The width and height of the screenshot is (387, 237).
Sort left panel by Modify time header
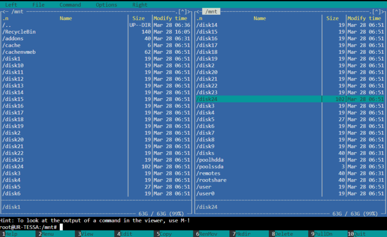pos(170,18)
